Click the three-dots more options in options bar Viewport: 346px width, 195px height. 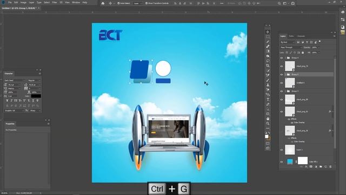pos(222,3)
